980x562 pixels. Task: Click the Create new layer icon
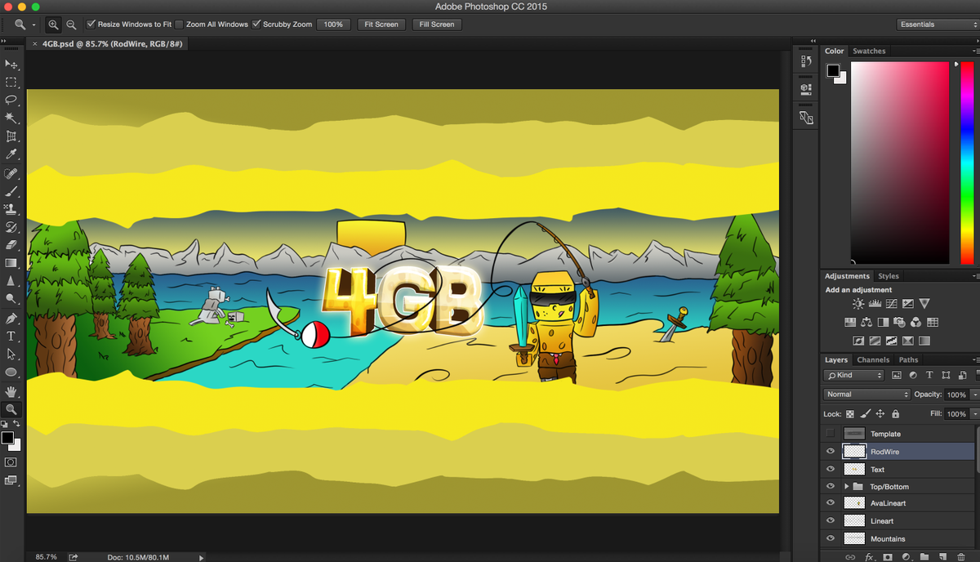click(x=942, y=556)
